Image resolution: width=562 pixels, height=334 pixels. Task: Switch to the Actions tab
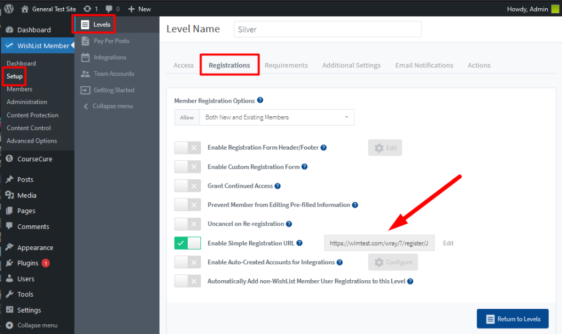coord(479,65)
